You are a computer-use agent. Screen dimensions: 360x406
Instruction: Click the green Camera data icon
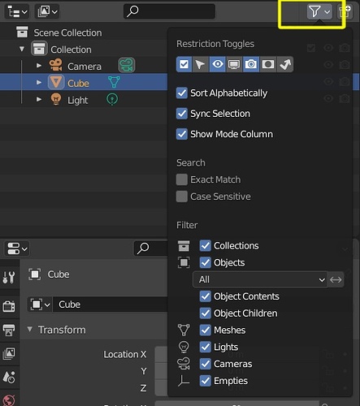[x=127, y=65]
